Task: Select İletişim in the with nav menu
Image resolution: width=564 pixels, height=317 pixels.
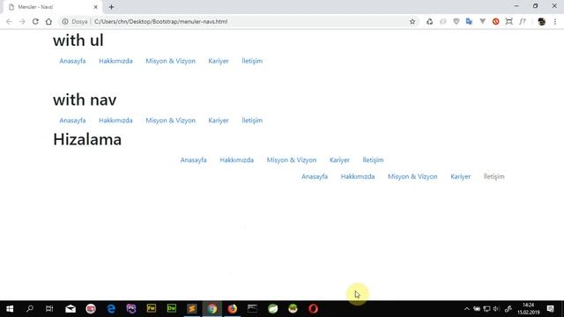Action: pyautogui.click(x=252, y=121)
